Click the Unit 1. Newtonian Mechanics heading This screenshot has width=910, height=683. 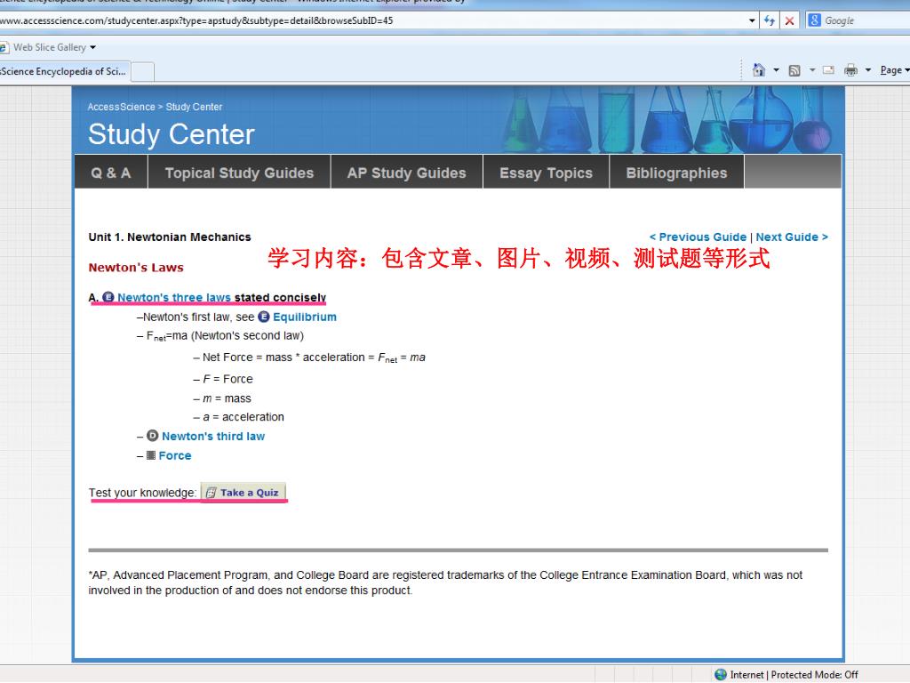click(x=170, y=237)
